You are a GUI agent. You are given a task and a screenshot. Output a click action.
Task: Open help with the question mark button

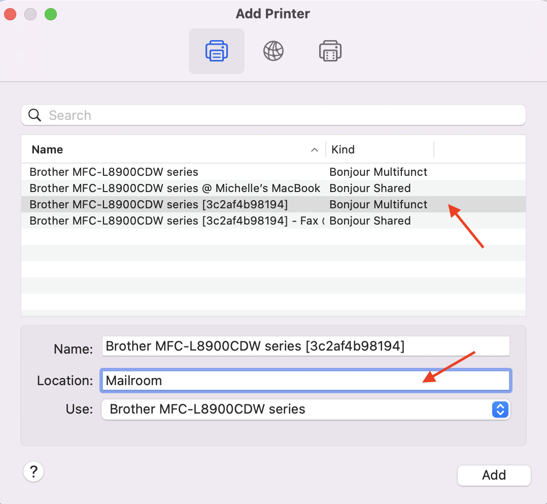pos(33,471)
